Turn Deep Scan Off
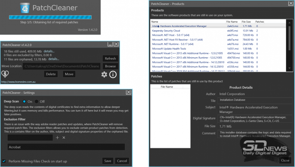295x167 pixels. pos(36,101)
